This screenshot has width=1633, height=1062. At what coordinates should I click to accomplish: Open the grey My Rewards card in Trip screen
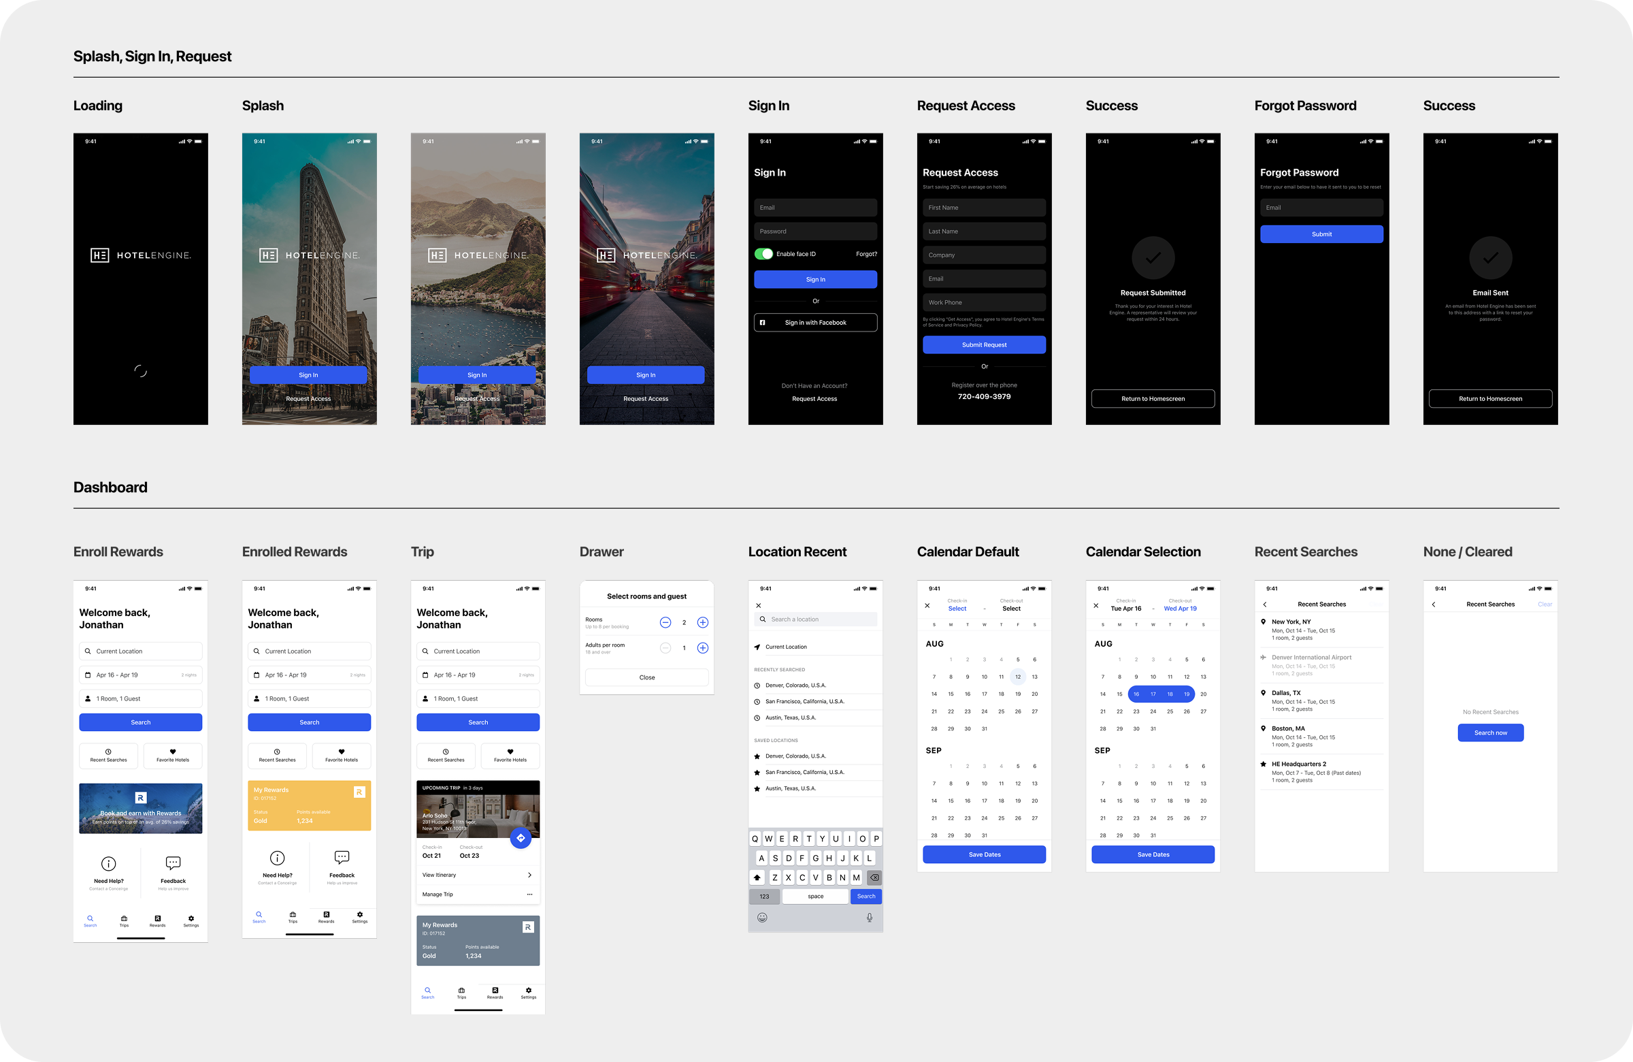click(x=478, y=941)
